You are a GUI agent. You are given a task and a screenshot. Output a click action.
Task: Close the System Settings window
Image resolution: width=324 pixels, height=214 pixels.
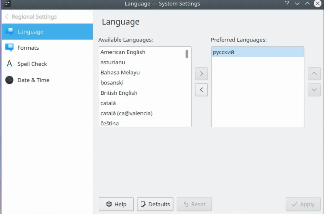click(x=318, y=4)
